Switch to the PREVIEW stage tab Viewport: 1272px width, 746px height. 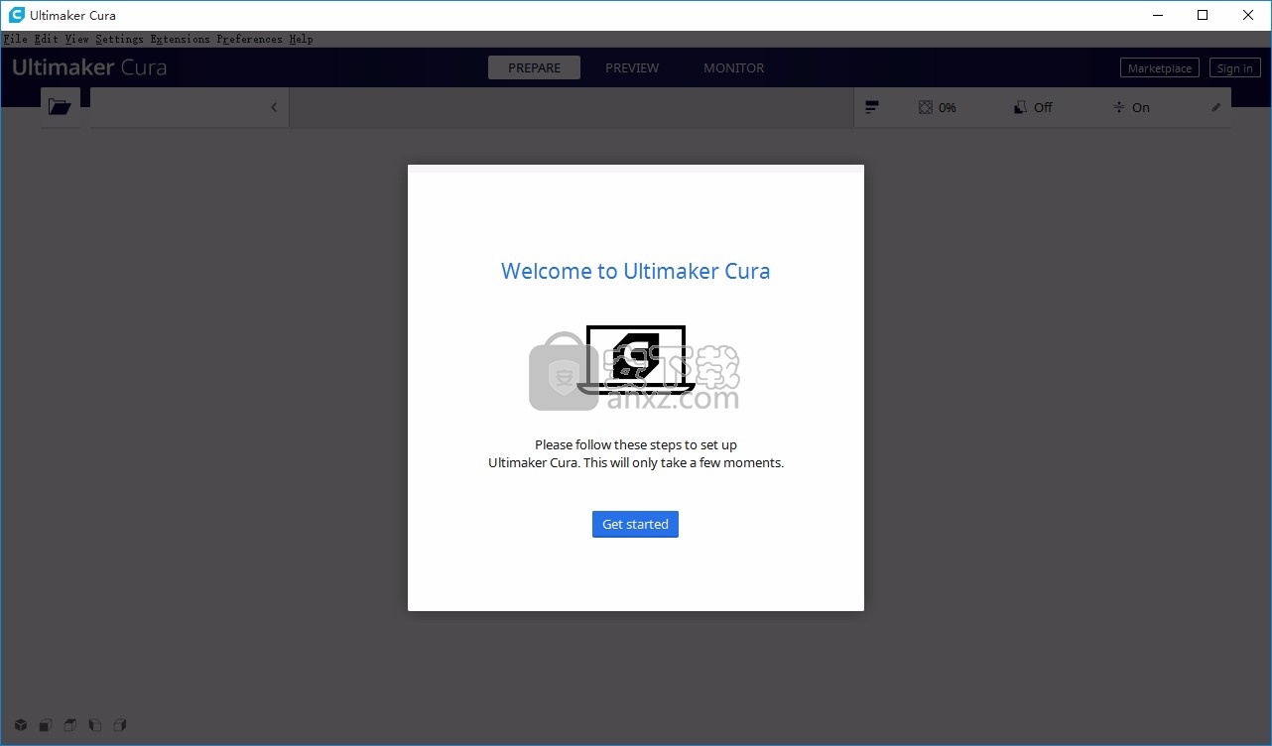[632, 67]
